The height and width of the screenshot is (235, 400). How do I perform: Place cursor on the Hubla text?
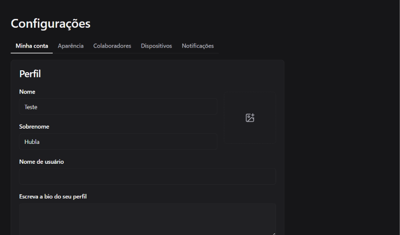pos(32,142)
